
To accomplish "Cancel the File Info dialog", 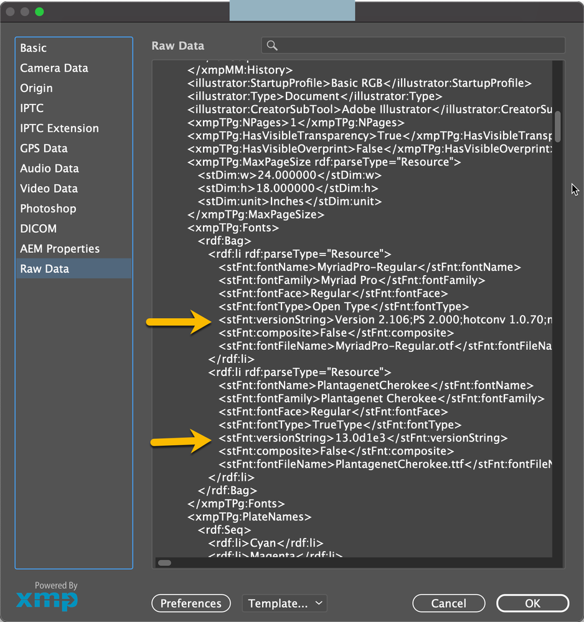I will (x=449, y=603).
